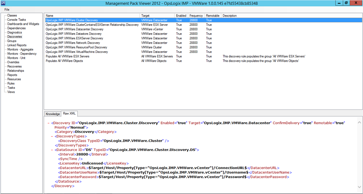Open the File menu
The image size is (363, 194).
pyautogui.click(x=7, y=9)
